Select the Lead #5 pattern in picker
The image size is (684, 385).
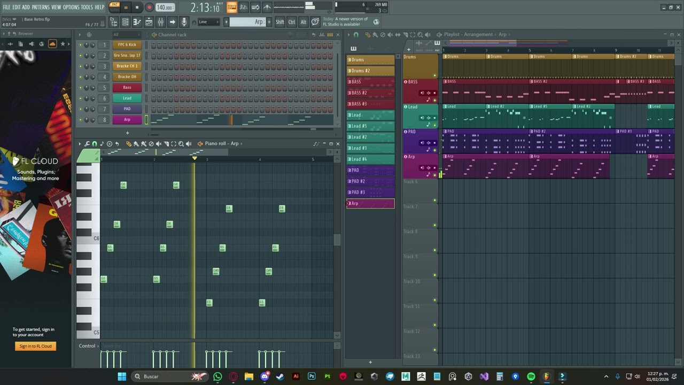(x=370, y=126)
